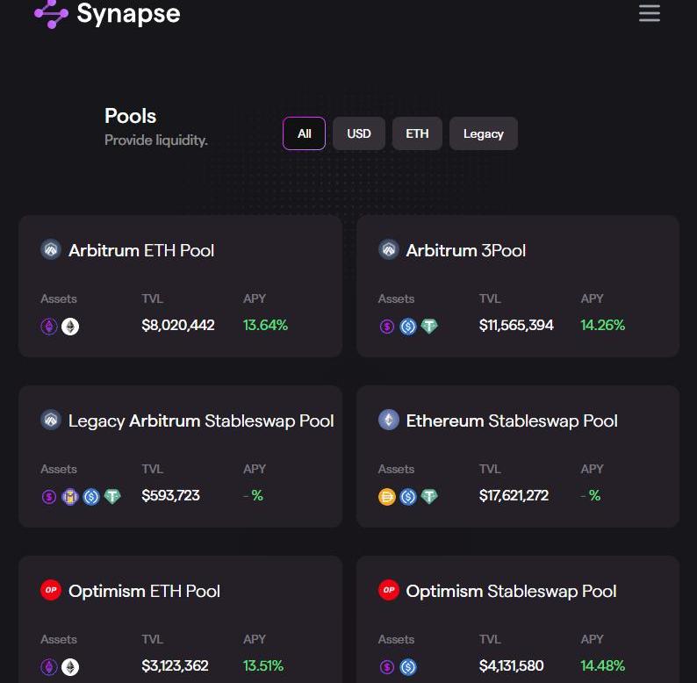
Task: Click the Synapse logo icon
Action: pos(51,13)
